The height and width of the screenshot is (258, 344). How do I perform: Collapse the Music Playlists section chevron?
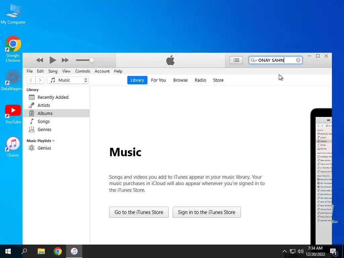pyautogui.click(x=53, y=141)
